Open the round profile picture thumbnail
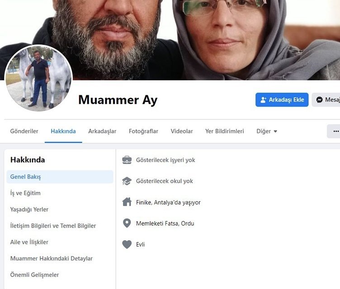This screenshot has height=289, width=340. pyautogui.click(x=38, y=78)
